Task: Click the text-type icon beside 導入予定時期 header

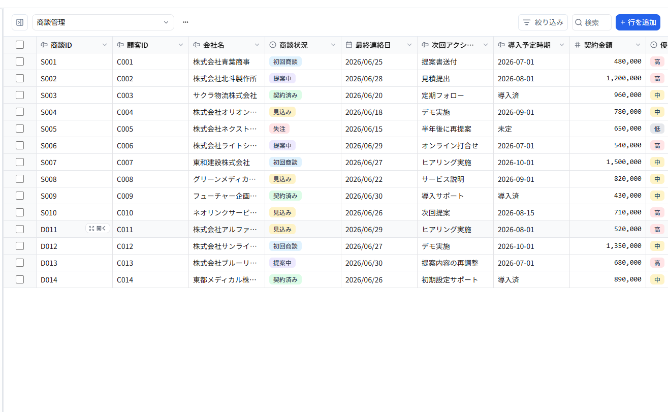Action: point(501,45)
